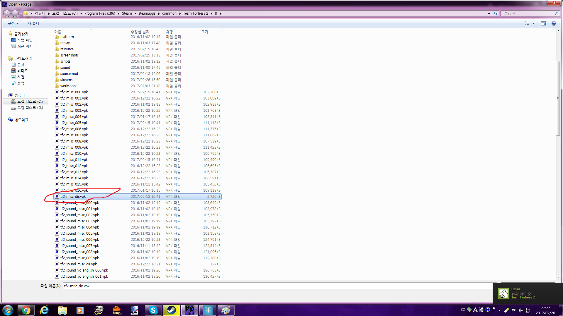Open Steam from the taskbar
563x316 pixels.
click(171, 310)
